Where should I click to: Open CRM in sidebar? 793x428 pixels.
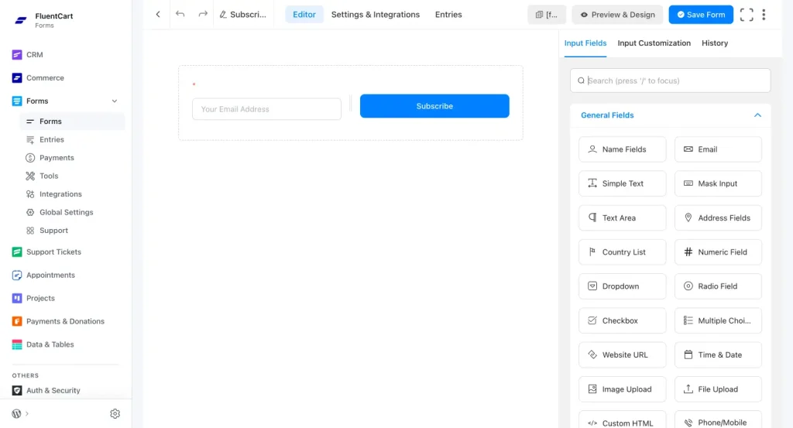[34, 55]
